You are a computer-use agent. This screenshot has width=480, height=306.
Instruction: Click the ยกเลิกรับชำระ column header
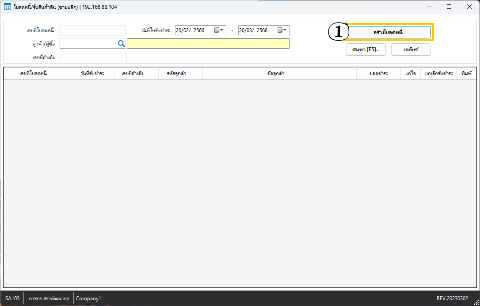438,73
